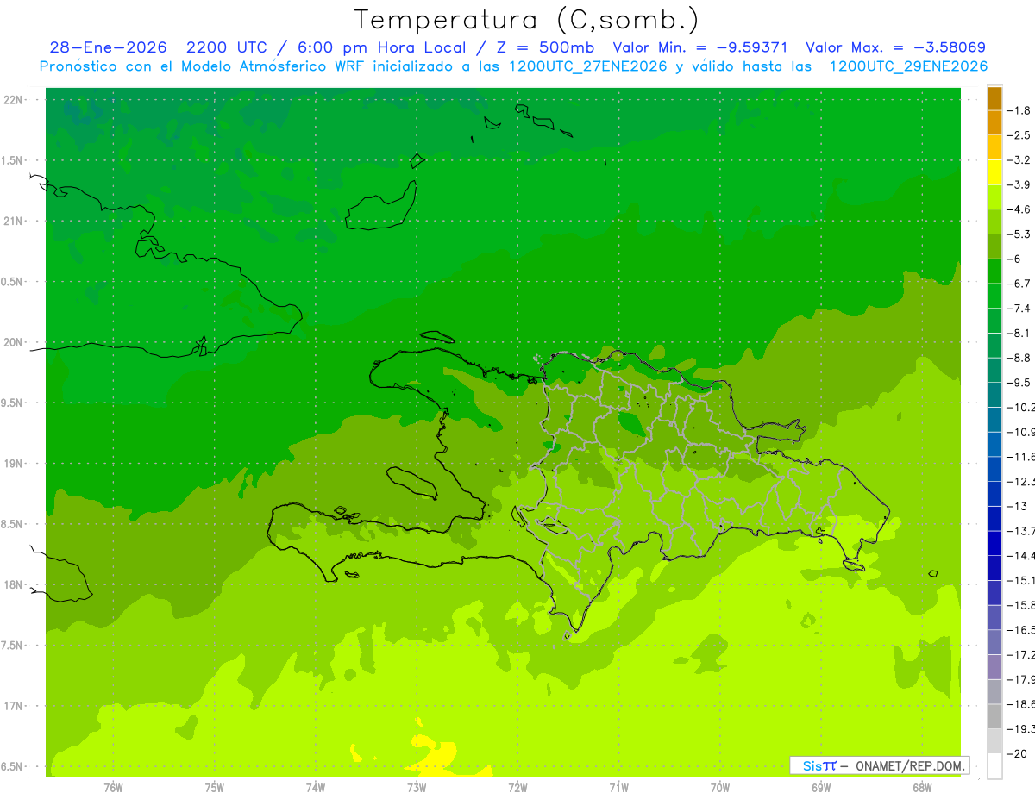Click the colorbar label "-6.7"
The width and height of the screenshot is (1035, 799).
1019,284
